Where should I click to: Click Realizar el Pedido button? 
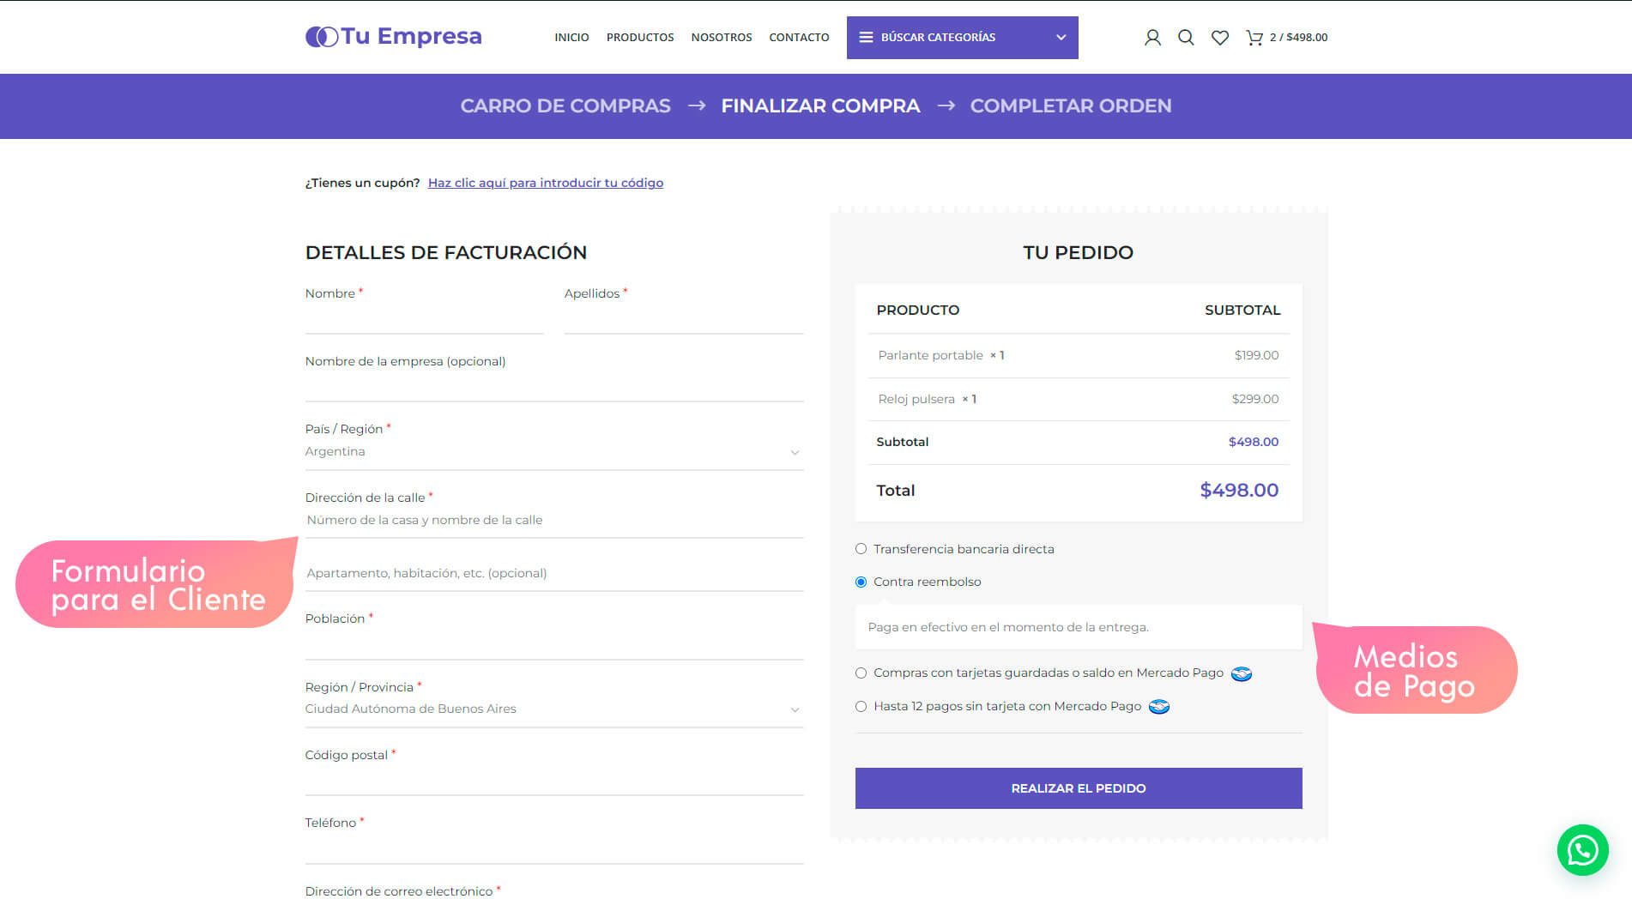[x=1079, y=788]
